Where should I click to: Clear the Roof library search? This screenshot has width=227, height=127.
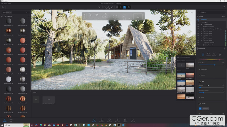pyautogui.click(x=27, y=12)
